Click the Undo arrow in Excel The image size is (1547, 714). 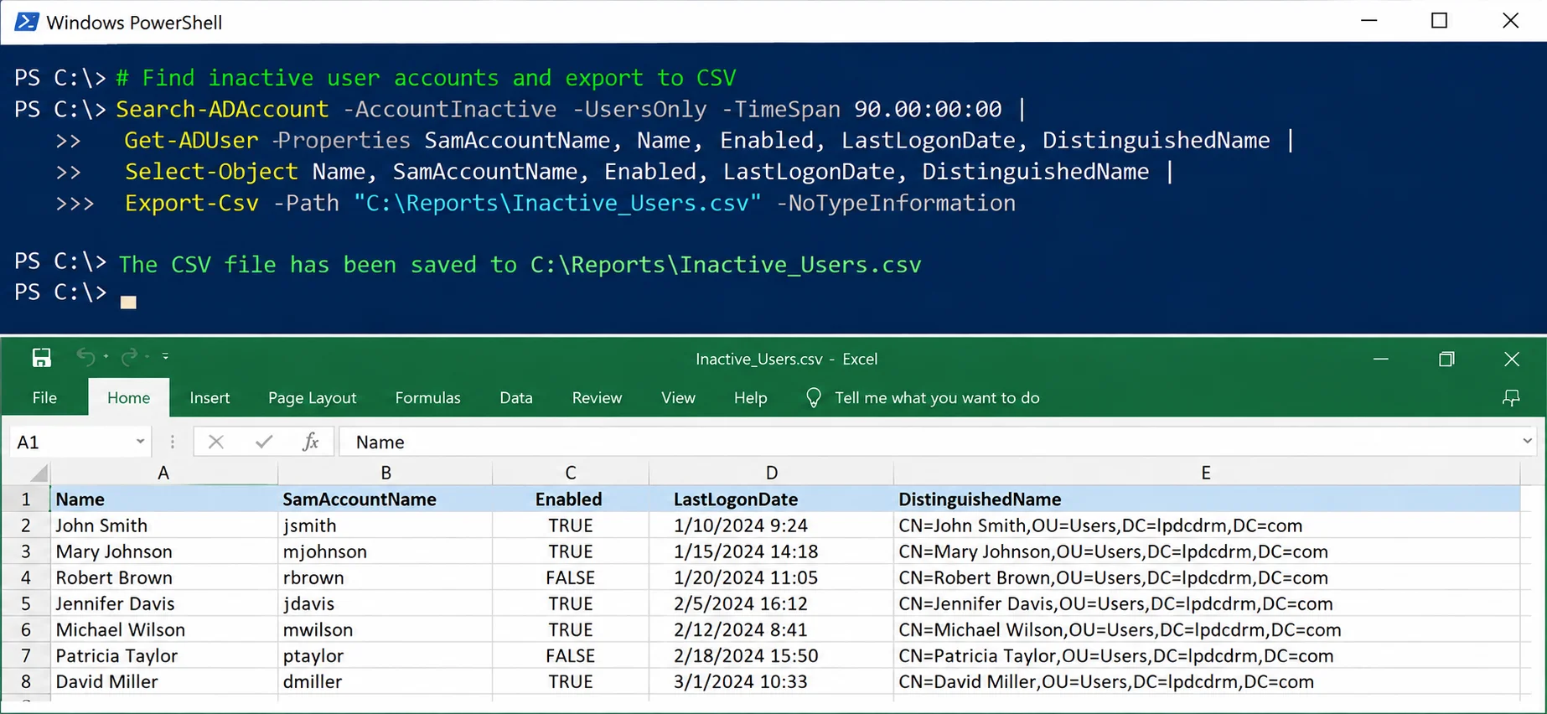[85, 357]
